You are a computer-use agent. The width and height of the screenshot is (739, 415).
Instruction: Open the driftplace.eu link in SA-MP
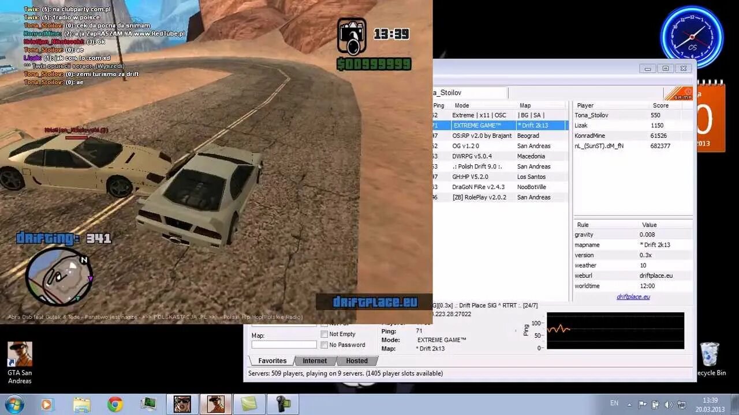tap(633, 297)
